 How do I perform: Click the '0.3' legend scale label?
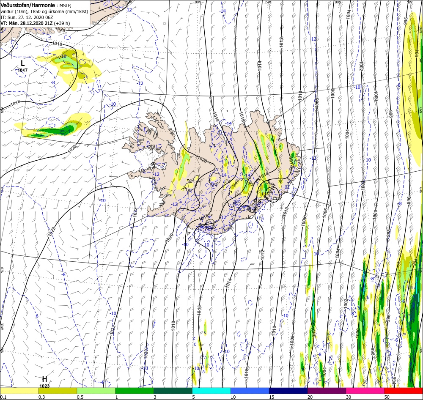pos(41,397)
